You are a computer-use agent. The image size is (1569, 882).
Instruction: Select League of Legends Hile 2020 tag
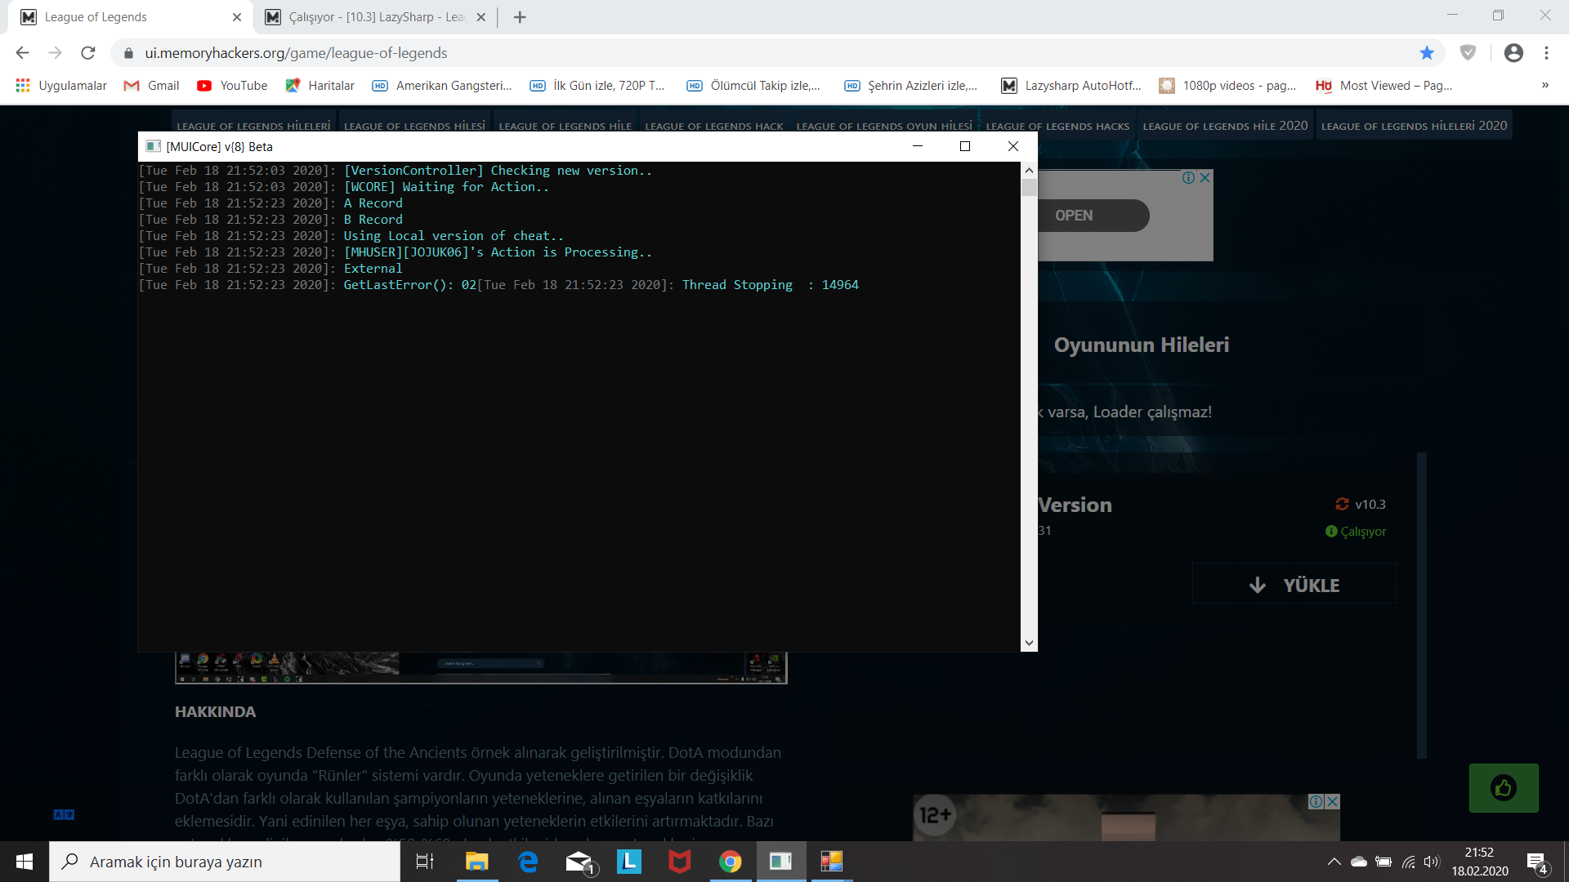point(1225,126)
